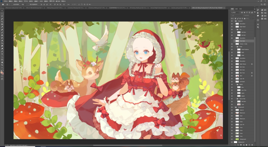Open the search icon at top right

(x=262, y=4)
